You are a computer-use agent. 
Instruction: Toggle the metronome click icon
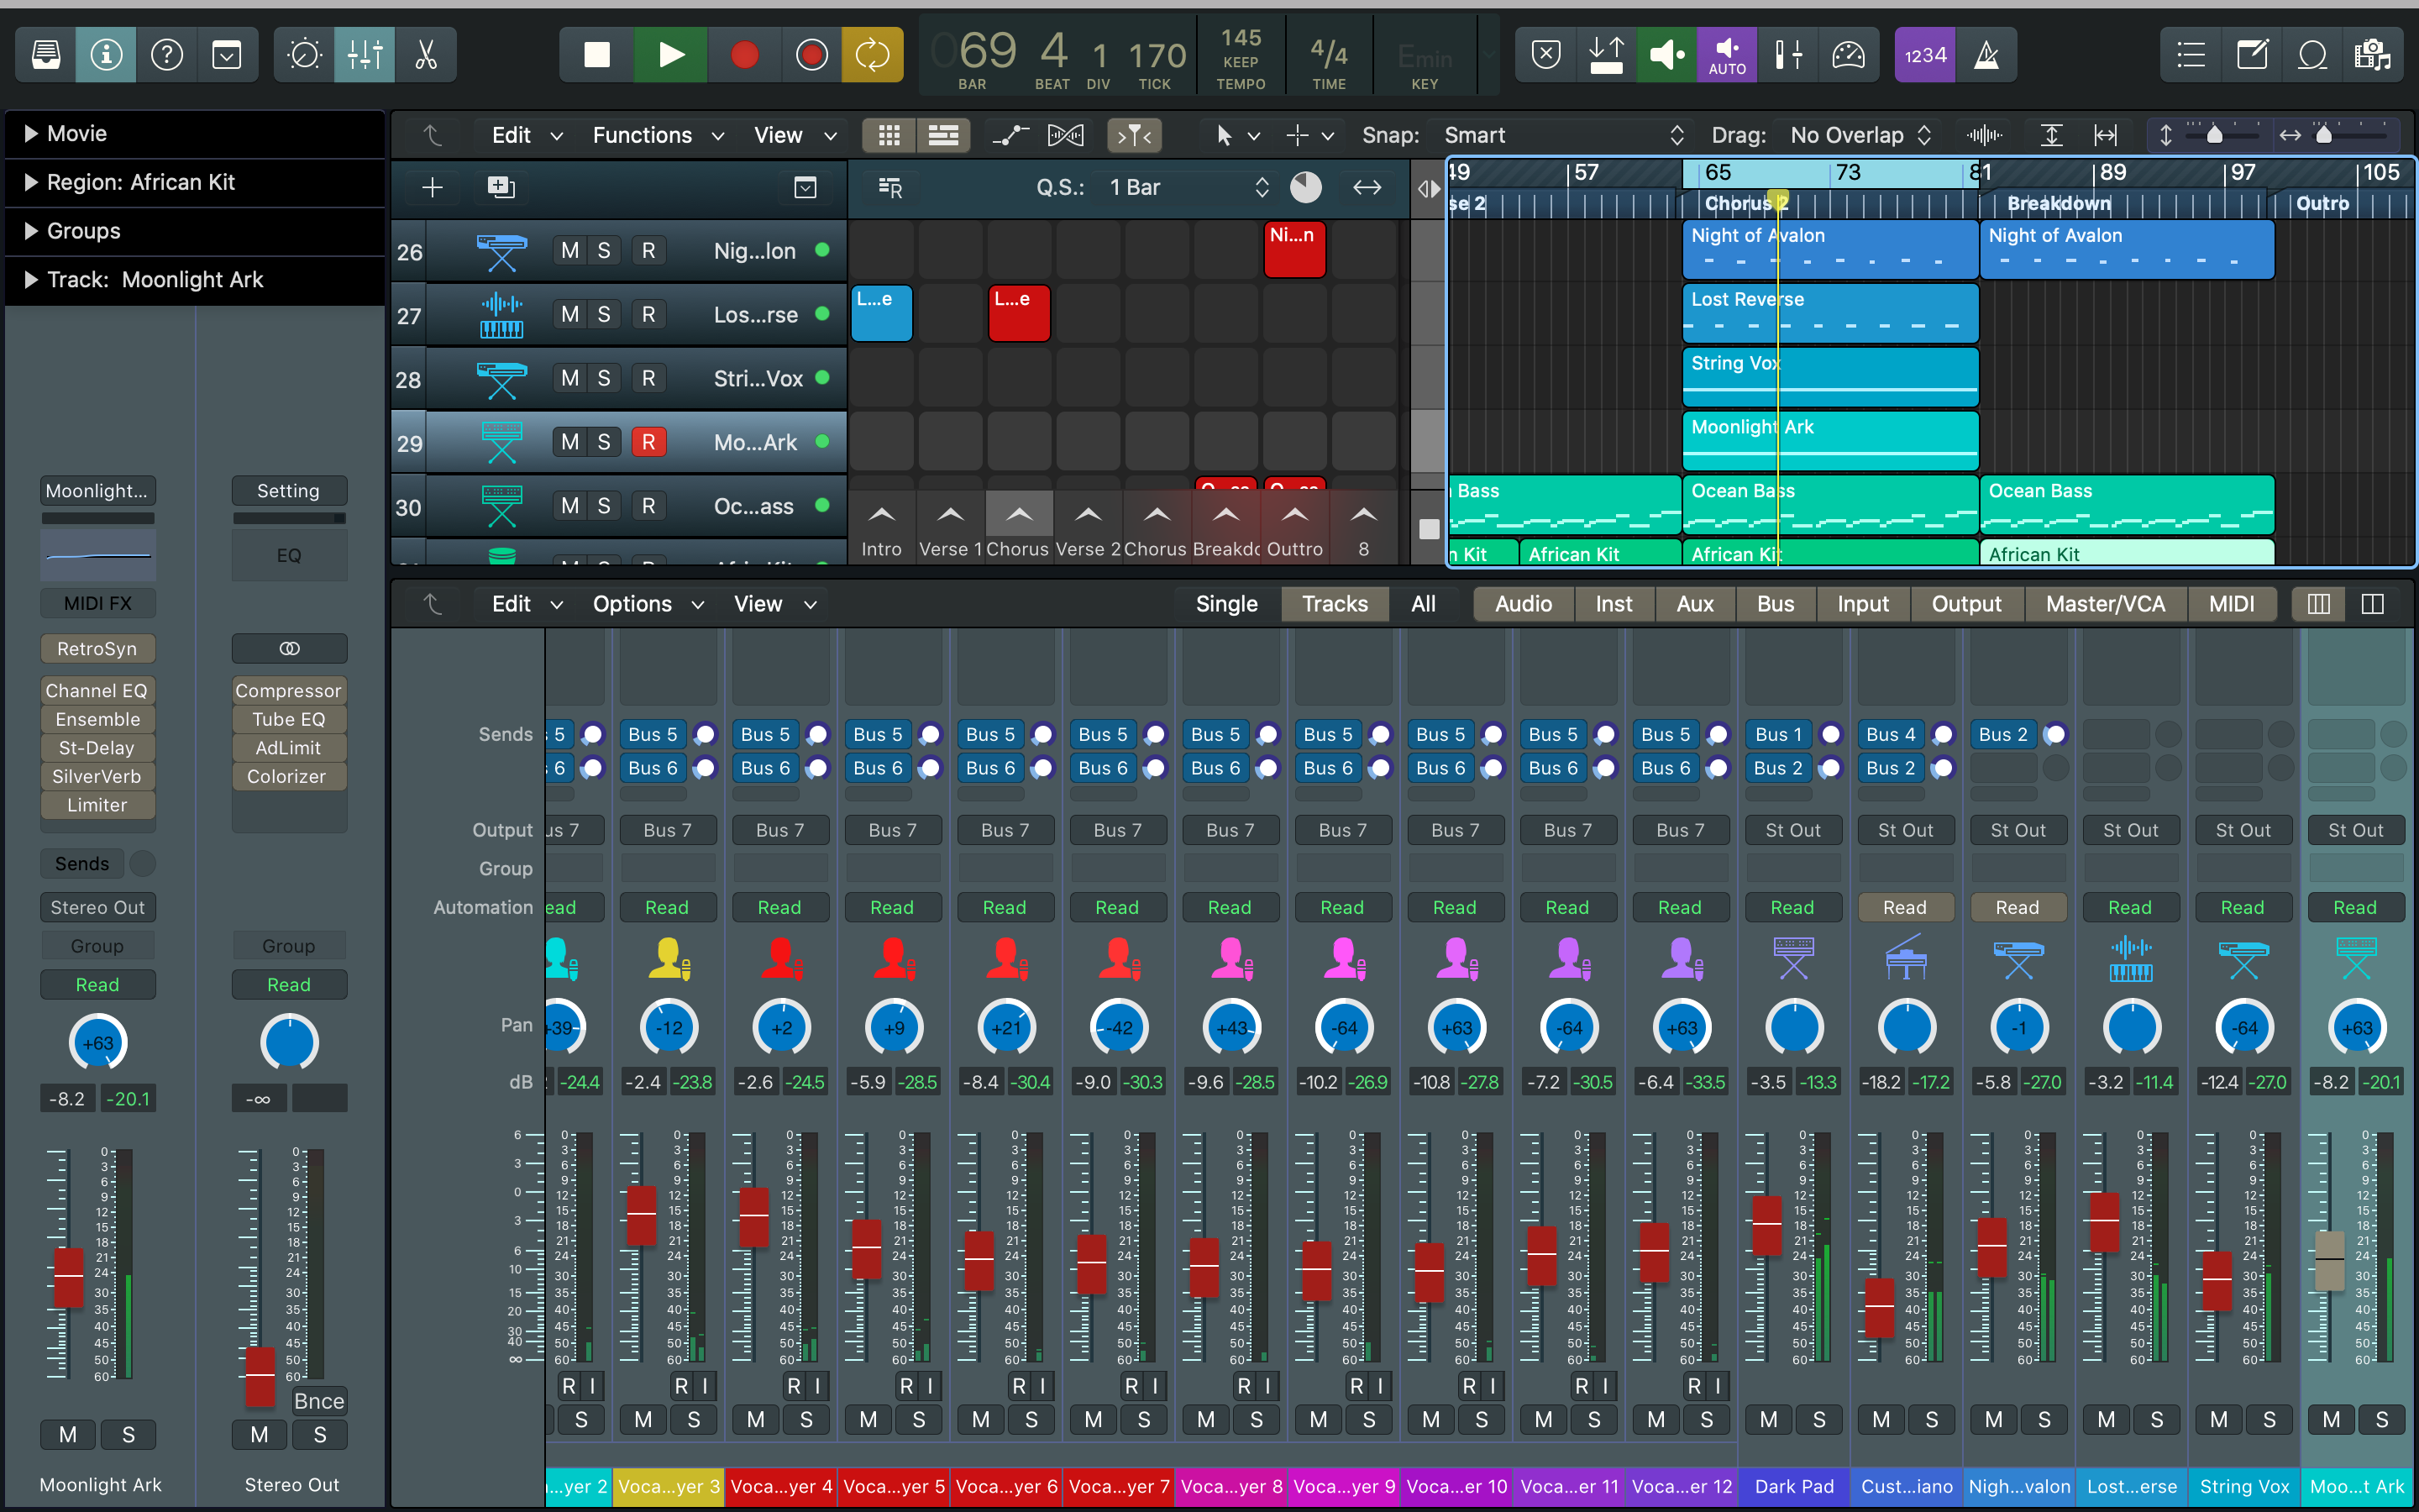[1986, 55]
